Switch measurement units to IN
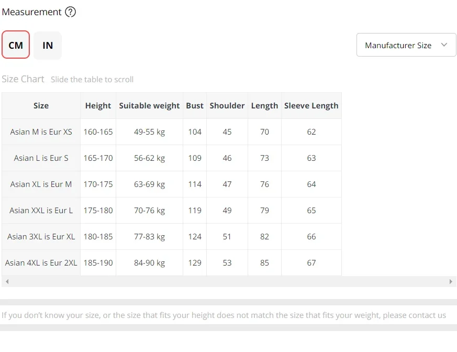This screenshot has height=352, width=457. [48, 45]
